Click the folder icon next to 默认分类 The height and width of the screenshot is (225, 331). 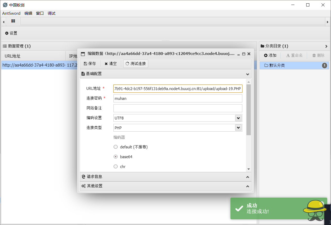coord(267,65)
